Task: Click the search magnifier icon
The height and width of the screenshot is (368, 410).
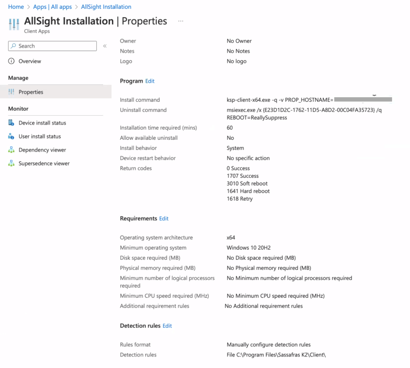Action: coord(13,46)
